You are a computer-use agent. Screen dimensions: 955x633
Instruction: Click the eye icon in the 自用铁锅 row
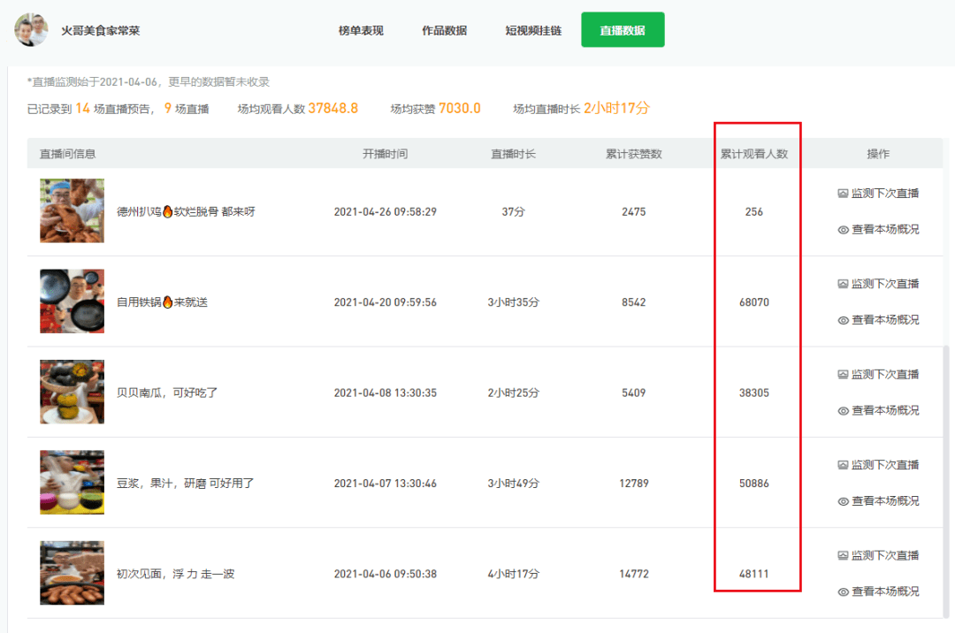(843, 320)
